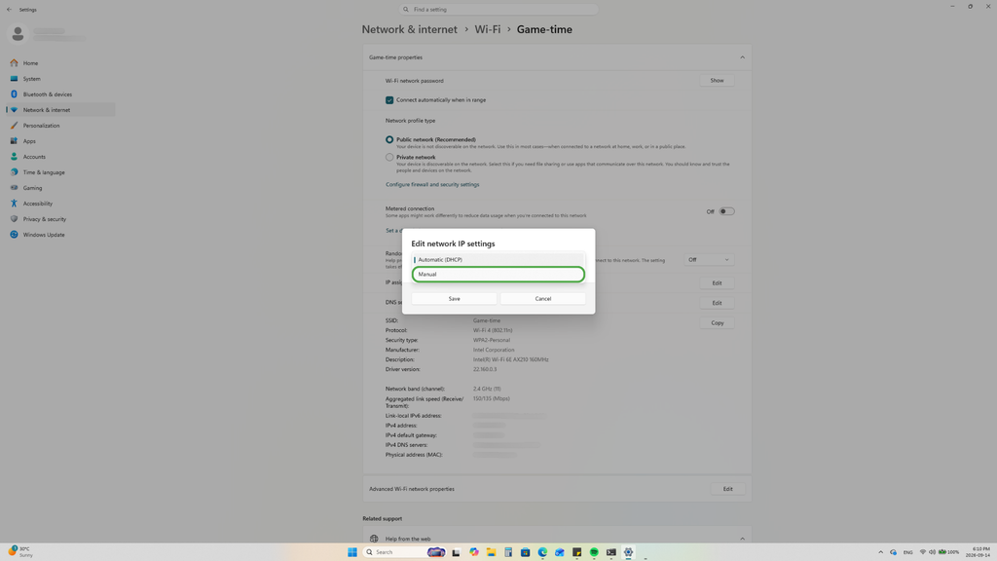Select Network & internet in sidebar
997x561 pixels.
pyautogui.click(x=60, y=110)
